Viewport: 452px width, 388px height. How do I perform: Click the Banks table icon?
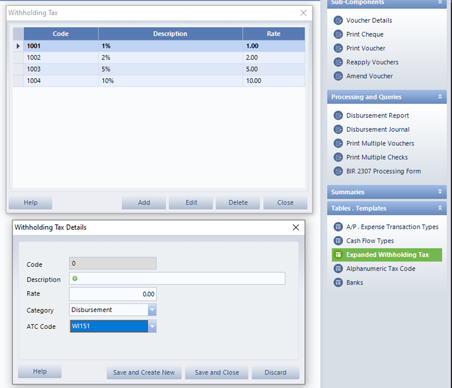pos(338,283)
